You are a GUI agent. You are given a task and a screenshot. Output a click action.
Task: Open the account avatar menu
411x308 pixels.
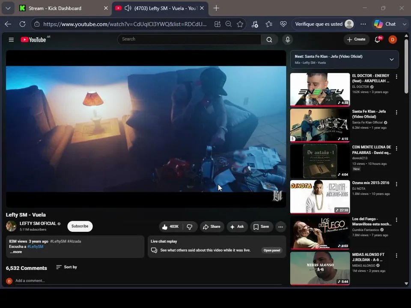tap(393, 39)
